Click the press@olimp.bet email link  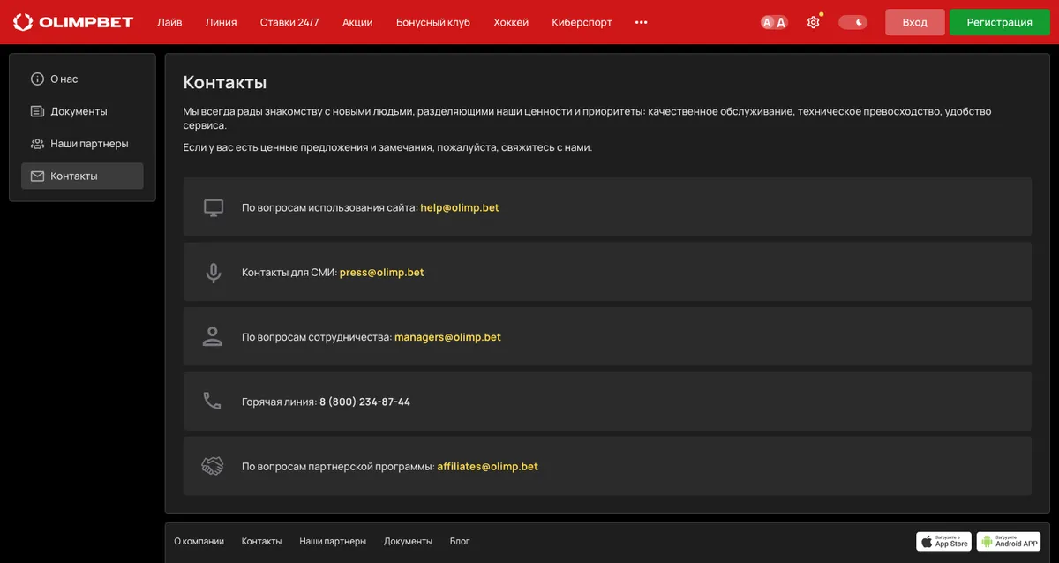click(x=382, y=272)
